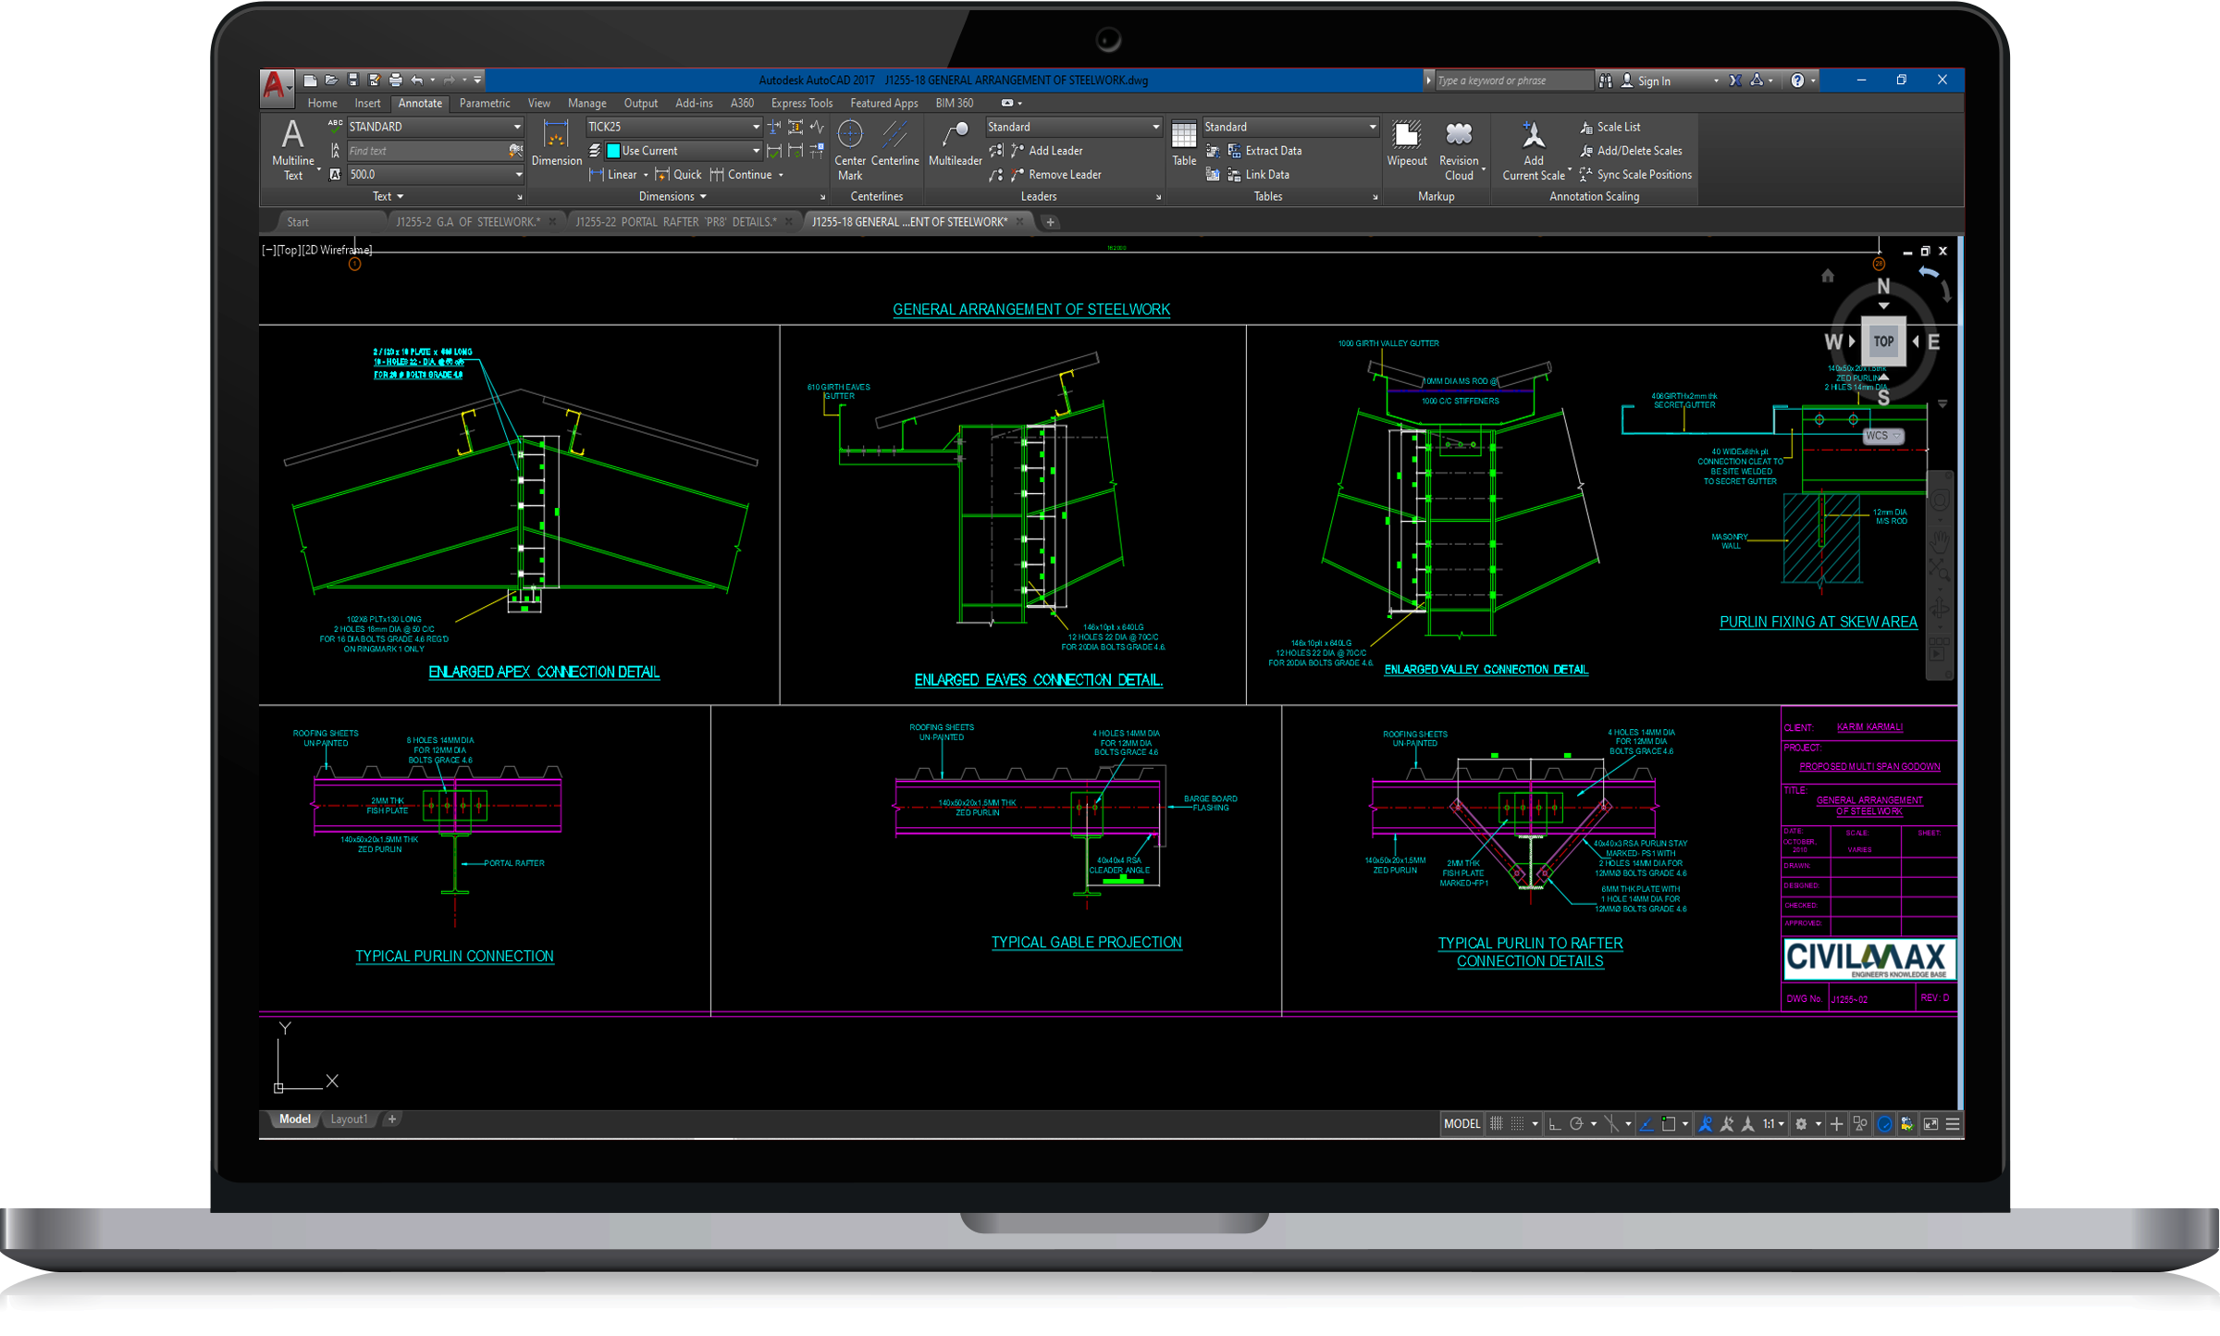
Task: Click the Center Mark tool
Action: coord(850,150)
